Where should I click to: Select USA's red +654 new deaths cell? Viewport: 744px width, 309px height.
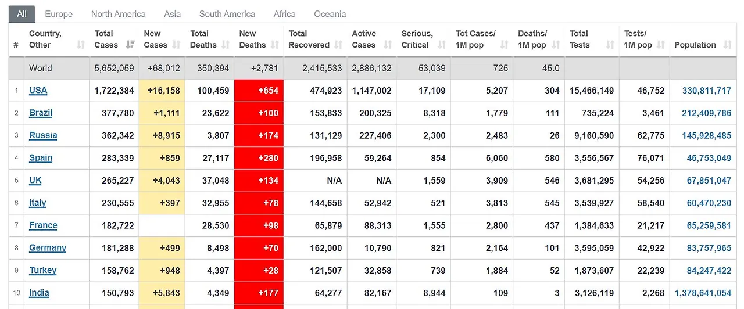click(259, 91)
